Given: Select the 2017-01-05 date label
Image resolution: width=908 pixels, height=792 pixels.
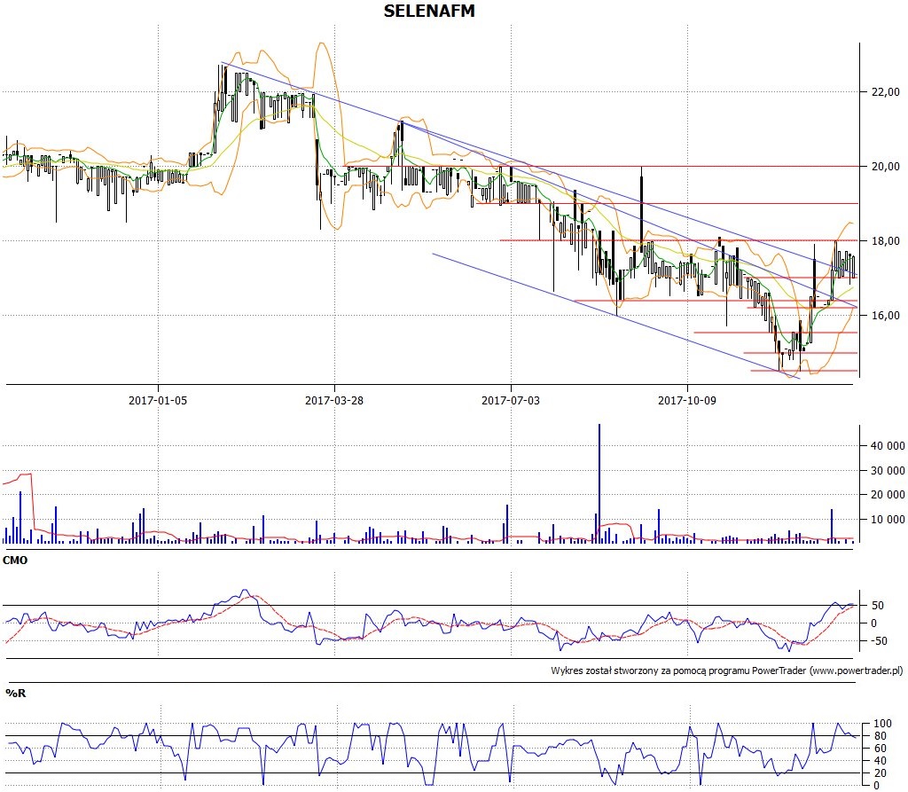Looking at the screenshot, I should 158,400.
